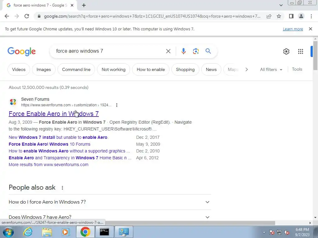
Task: Click the vertical scrollbar thumb
Action: (315, 56)
